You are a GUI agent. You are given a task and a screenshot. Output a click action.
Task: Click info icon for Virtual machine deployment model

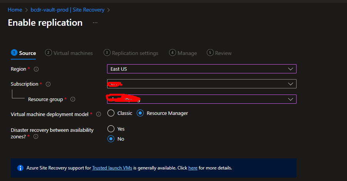pyautogui.click(x=99, y=114)
